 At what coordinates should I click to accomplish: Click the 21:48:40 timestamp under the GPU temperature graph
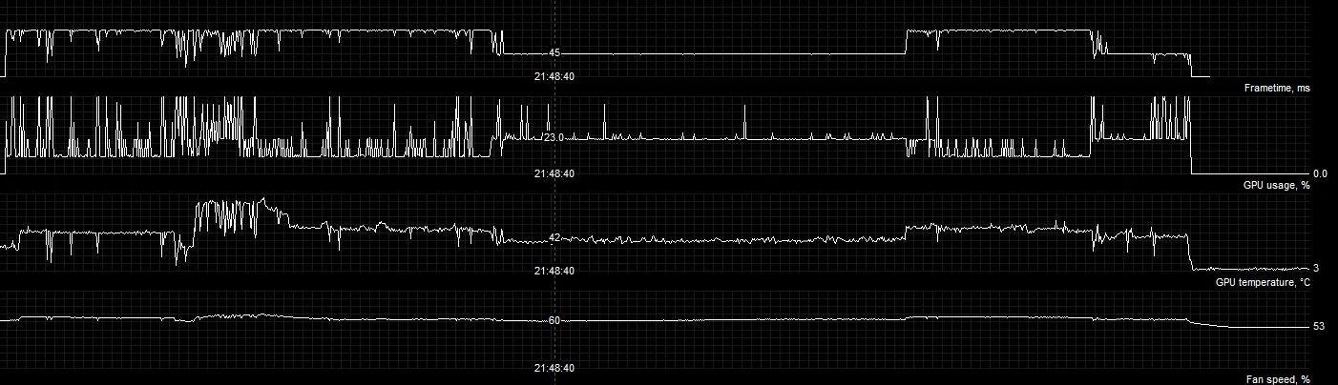[x=554, y=271]
